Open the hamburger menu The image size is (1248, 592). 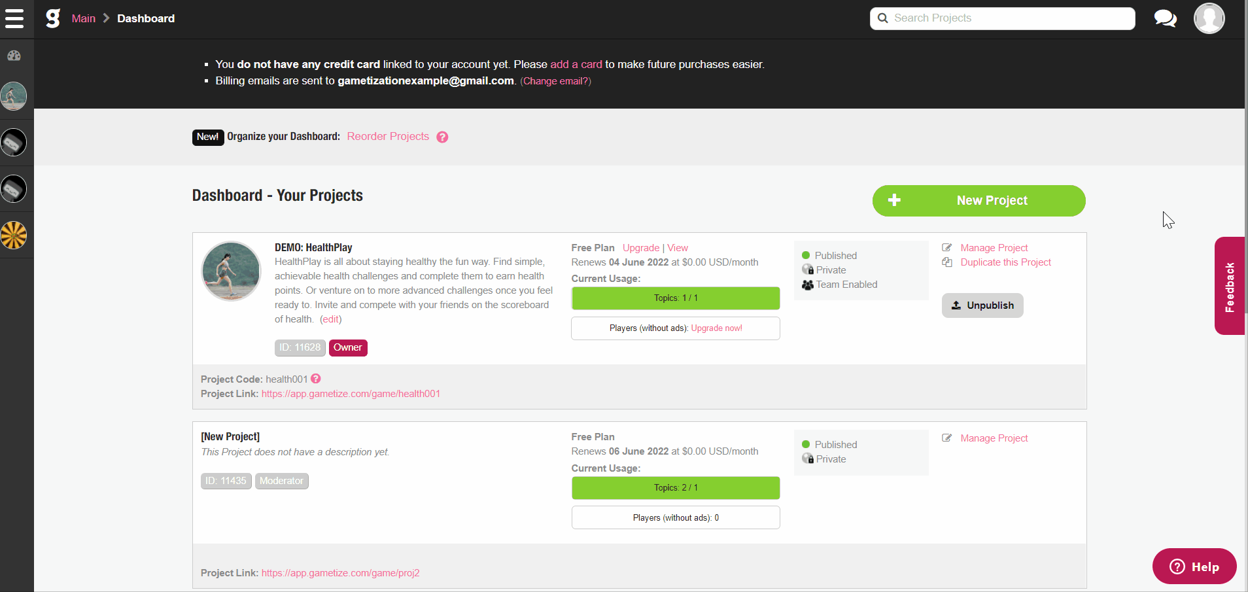click(x=14, y=18)
